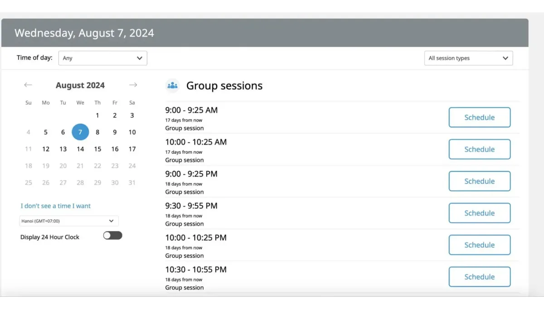Choose August 10 in the calendar
The image size is (544, 309).
(132, 132)
